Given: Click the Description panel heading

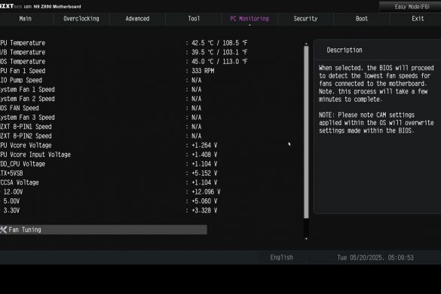Looking at the screenshot, I should (345, 50).
